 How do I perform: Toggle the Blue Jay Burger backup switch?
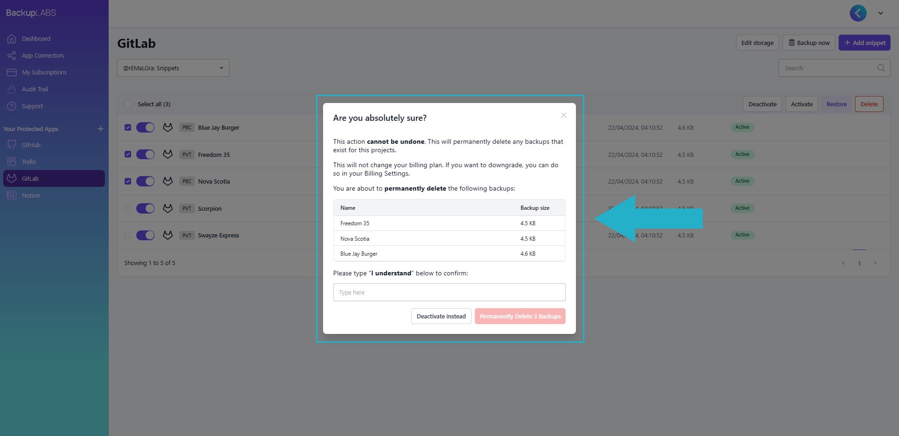point(145,127)
